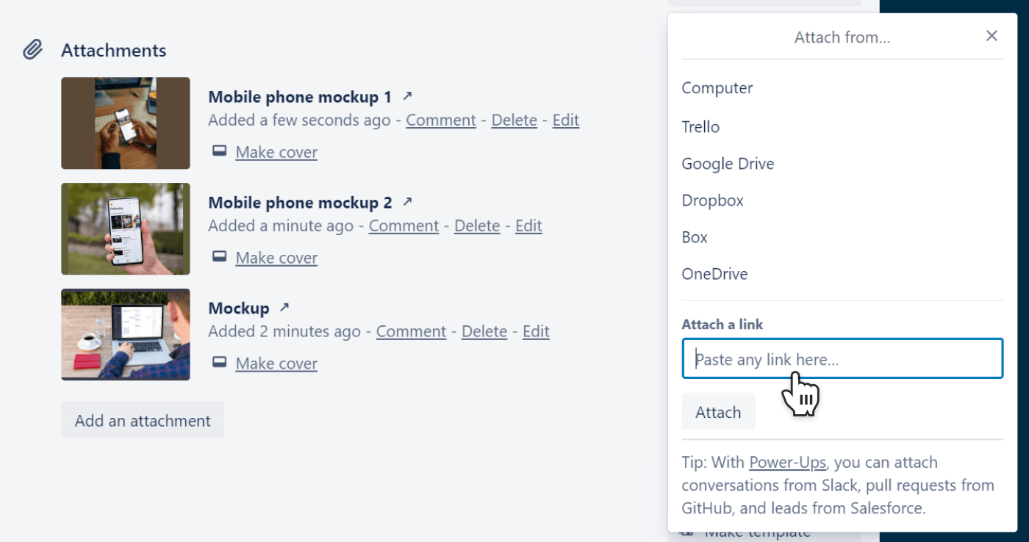Click the Attach button
The height and width of the screenshot is (542, 1029).
718,411
